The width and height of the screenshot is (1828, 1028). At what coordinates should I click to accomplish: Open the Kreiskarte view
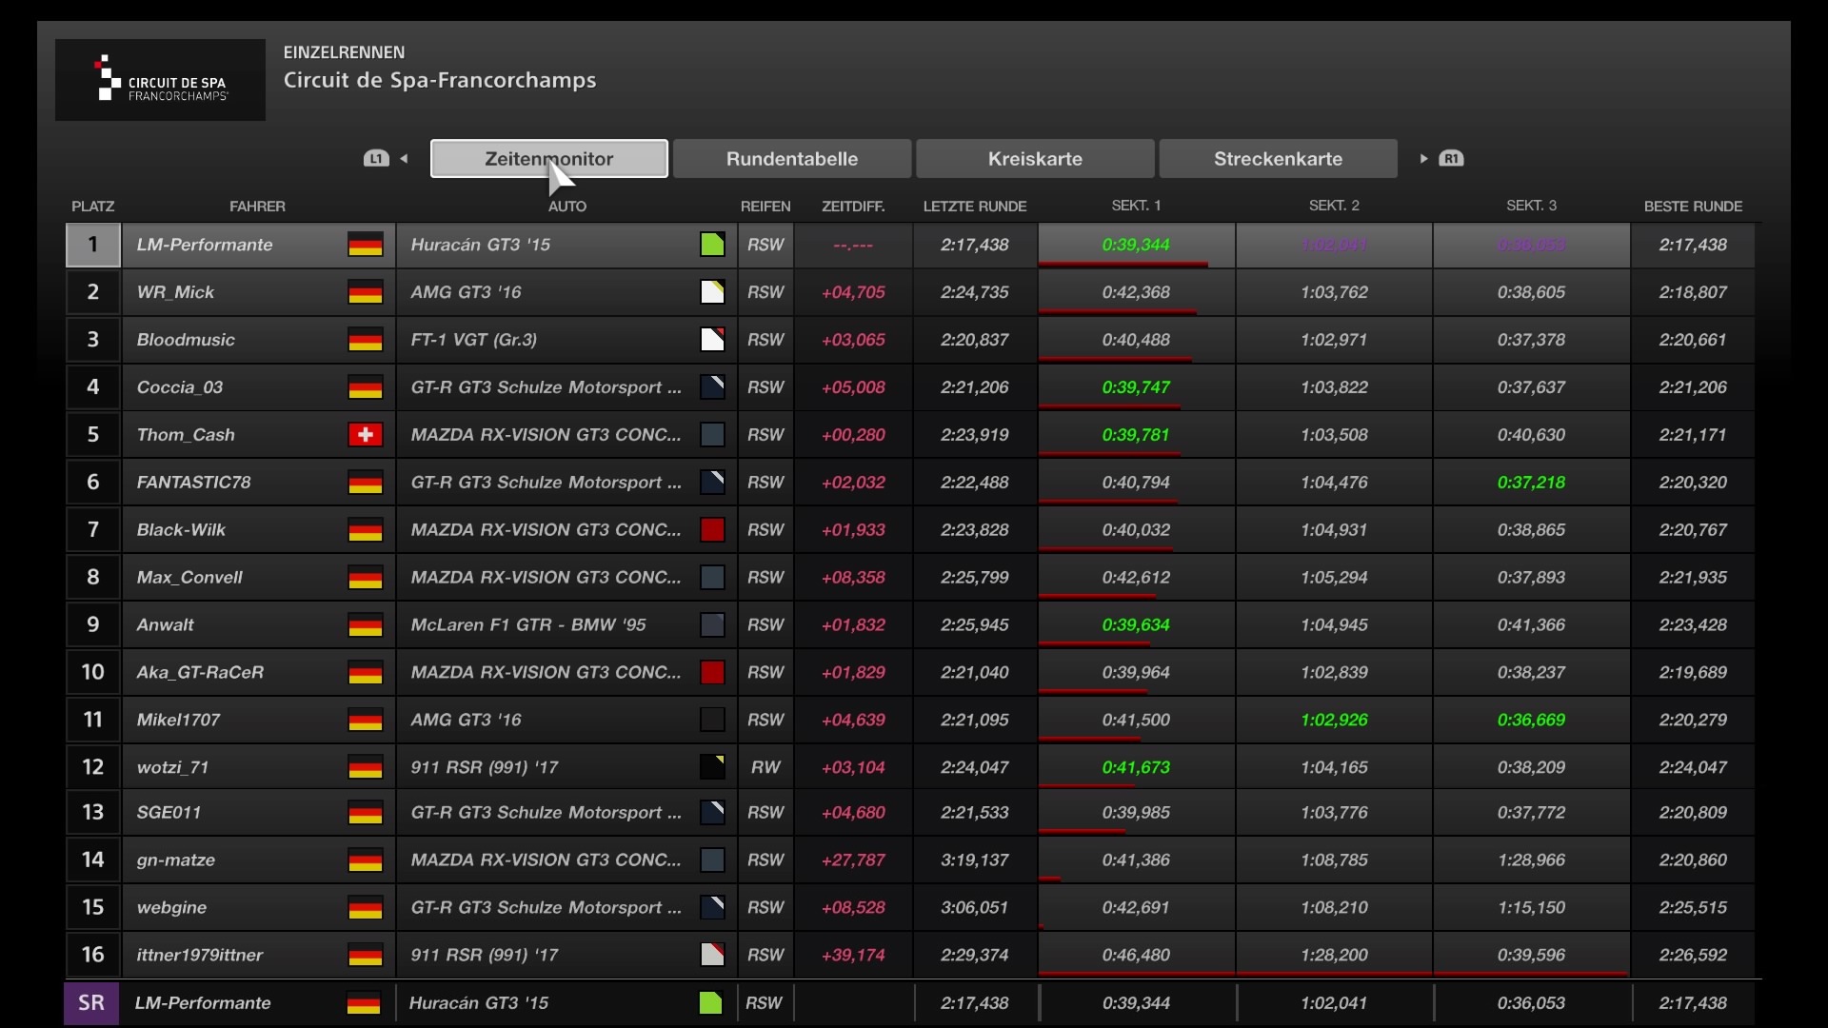coord(1035,159)
